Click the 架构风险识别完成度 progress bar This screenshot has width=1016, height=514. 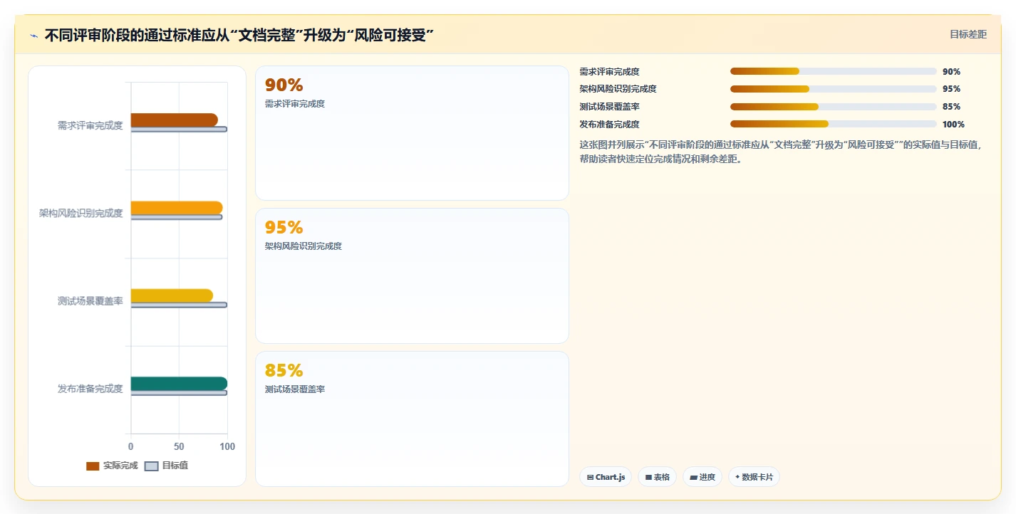(x=833, y=89)
